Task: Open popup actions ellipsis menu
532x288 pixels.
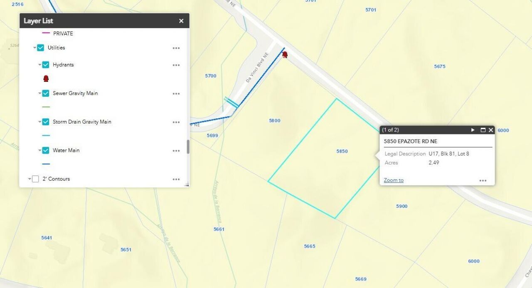Action: click(x=483, y=181)
